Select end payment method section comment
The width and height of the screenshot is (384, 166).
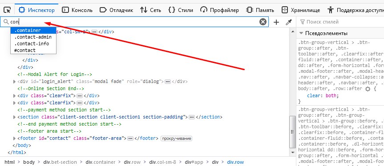(69, 124)
